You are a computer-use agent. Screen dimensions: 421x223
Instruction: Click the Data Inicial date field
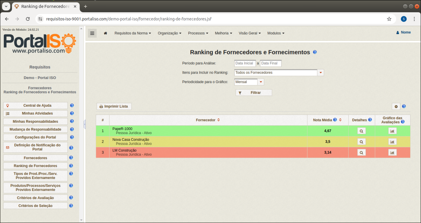[x=245, y=63]
